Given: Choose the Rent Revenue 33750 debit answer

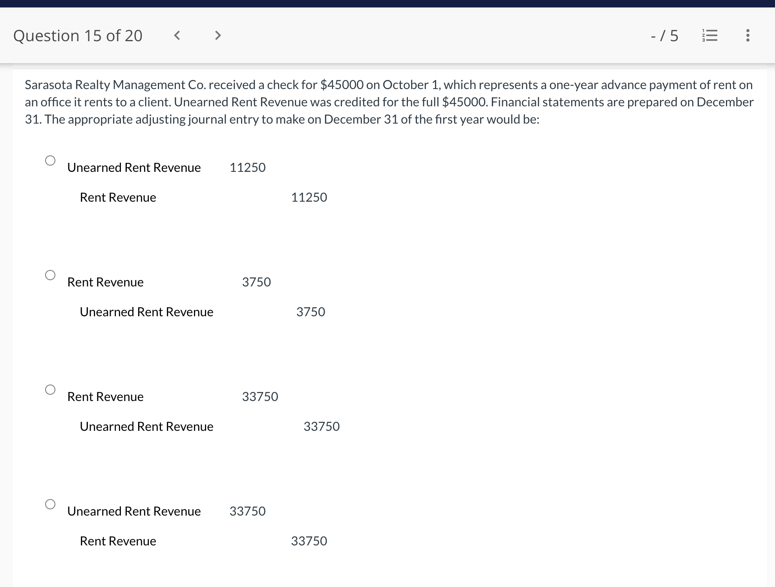Looking at the screenshot, I should (x=50, y=390).
